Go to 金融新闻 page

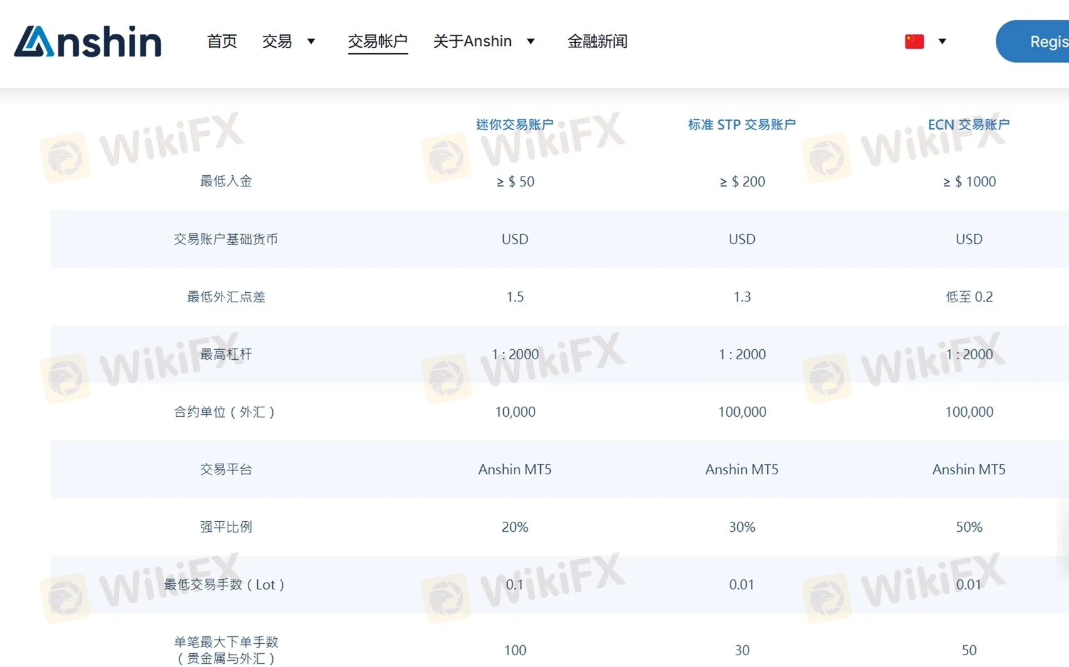click(597, 41)
